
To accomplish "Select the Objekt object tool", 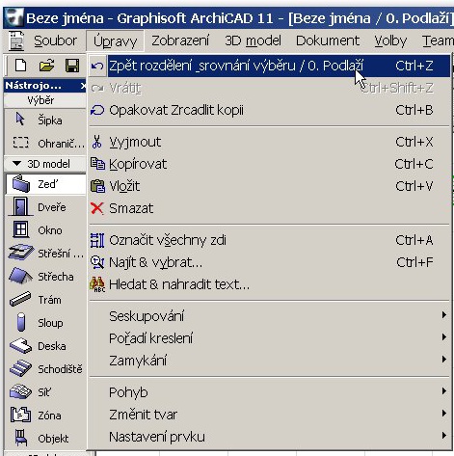I will [x=45, y=439].
